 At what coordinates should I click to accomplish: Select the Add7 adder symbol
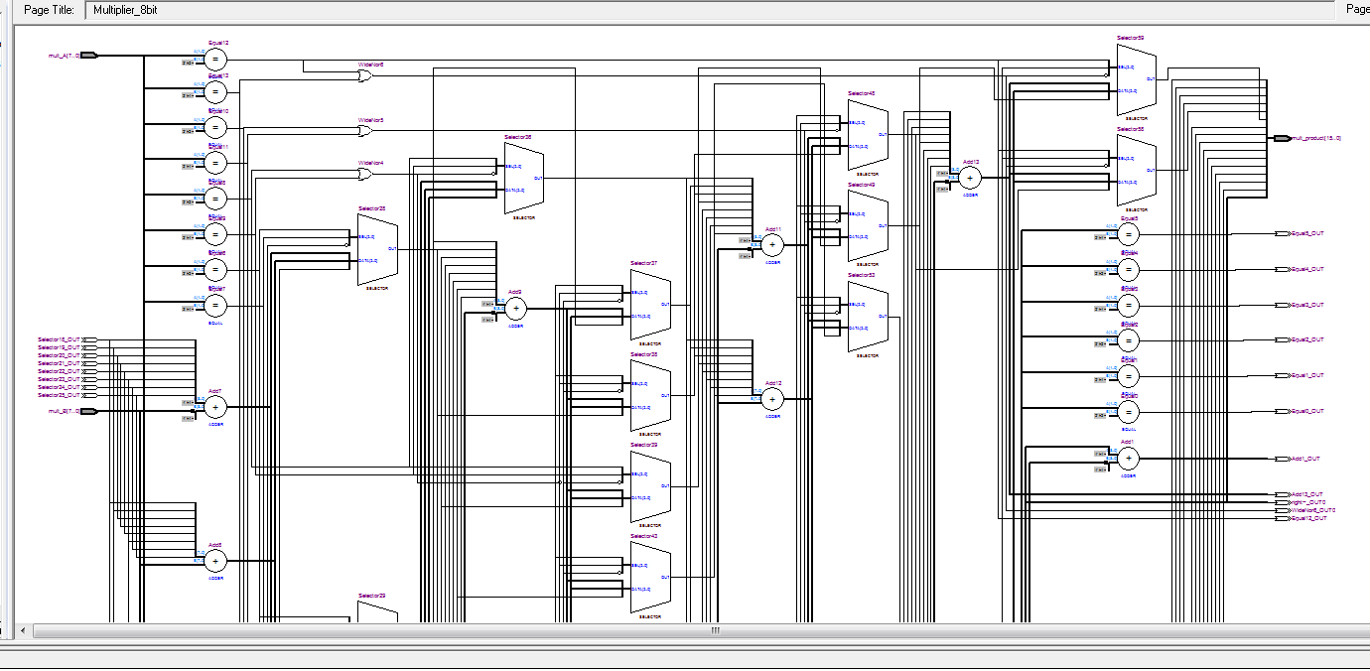(x=215, y=407)
